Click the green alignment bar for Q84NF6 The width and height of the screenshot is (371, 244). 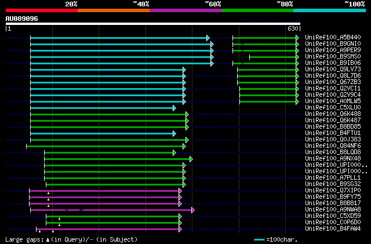click(x=106, y=147)
